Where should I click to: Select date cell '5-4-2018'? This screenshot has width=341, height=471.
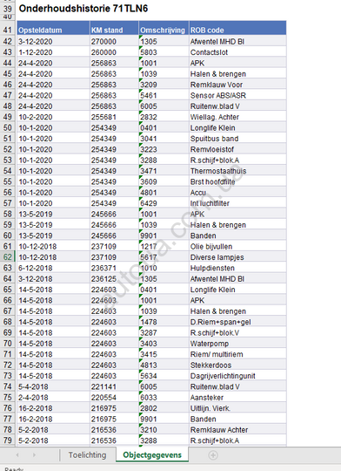click(53, 386)
